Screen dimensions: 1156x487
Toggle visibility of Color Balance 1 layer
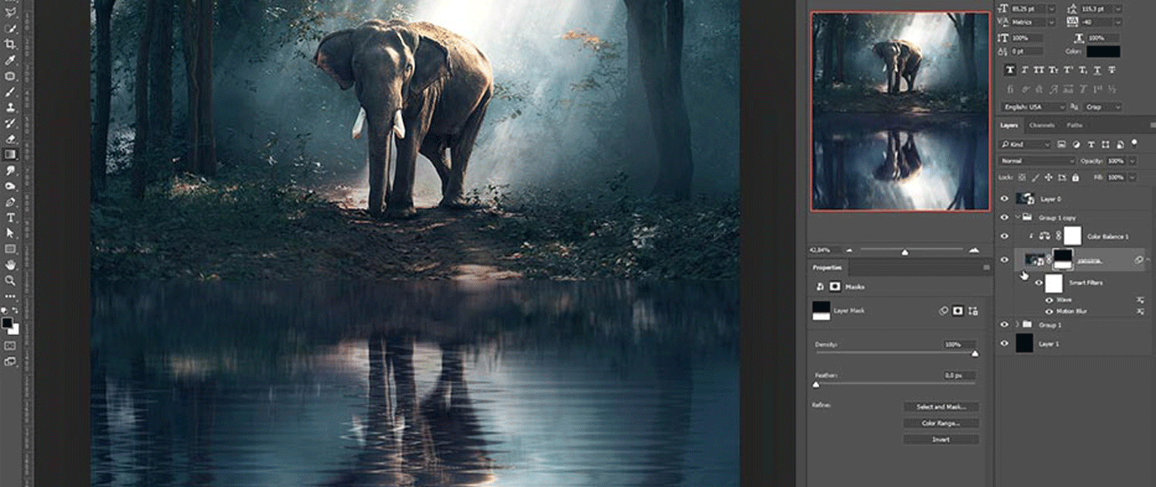tap(1005, 236)
